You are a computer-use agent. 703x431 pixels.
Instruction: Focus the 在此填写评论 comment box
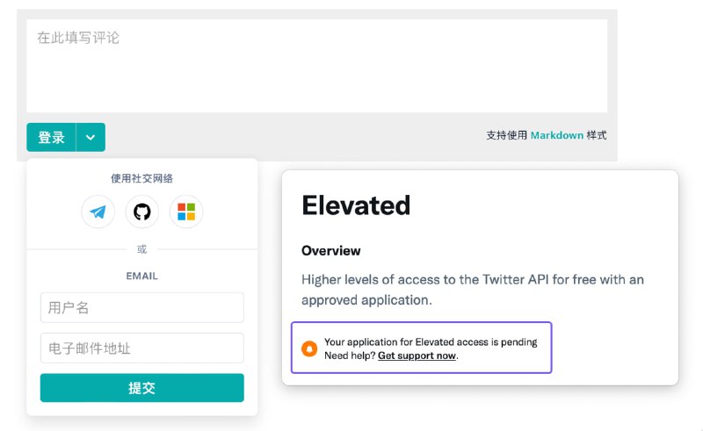pyautogui.click(x=317, y=66)
